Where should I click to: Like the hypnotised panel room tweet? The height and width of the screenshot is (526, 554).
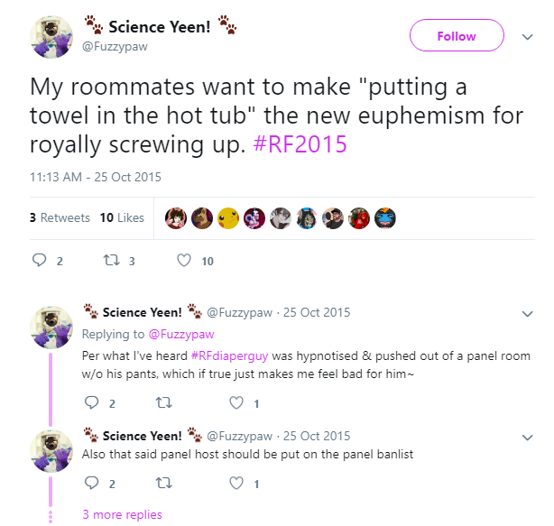click(237, 403)
